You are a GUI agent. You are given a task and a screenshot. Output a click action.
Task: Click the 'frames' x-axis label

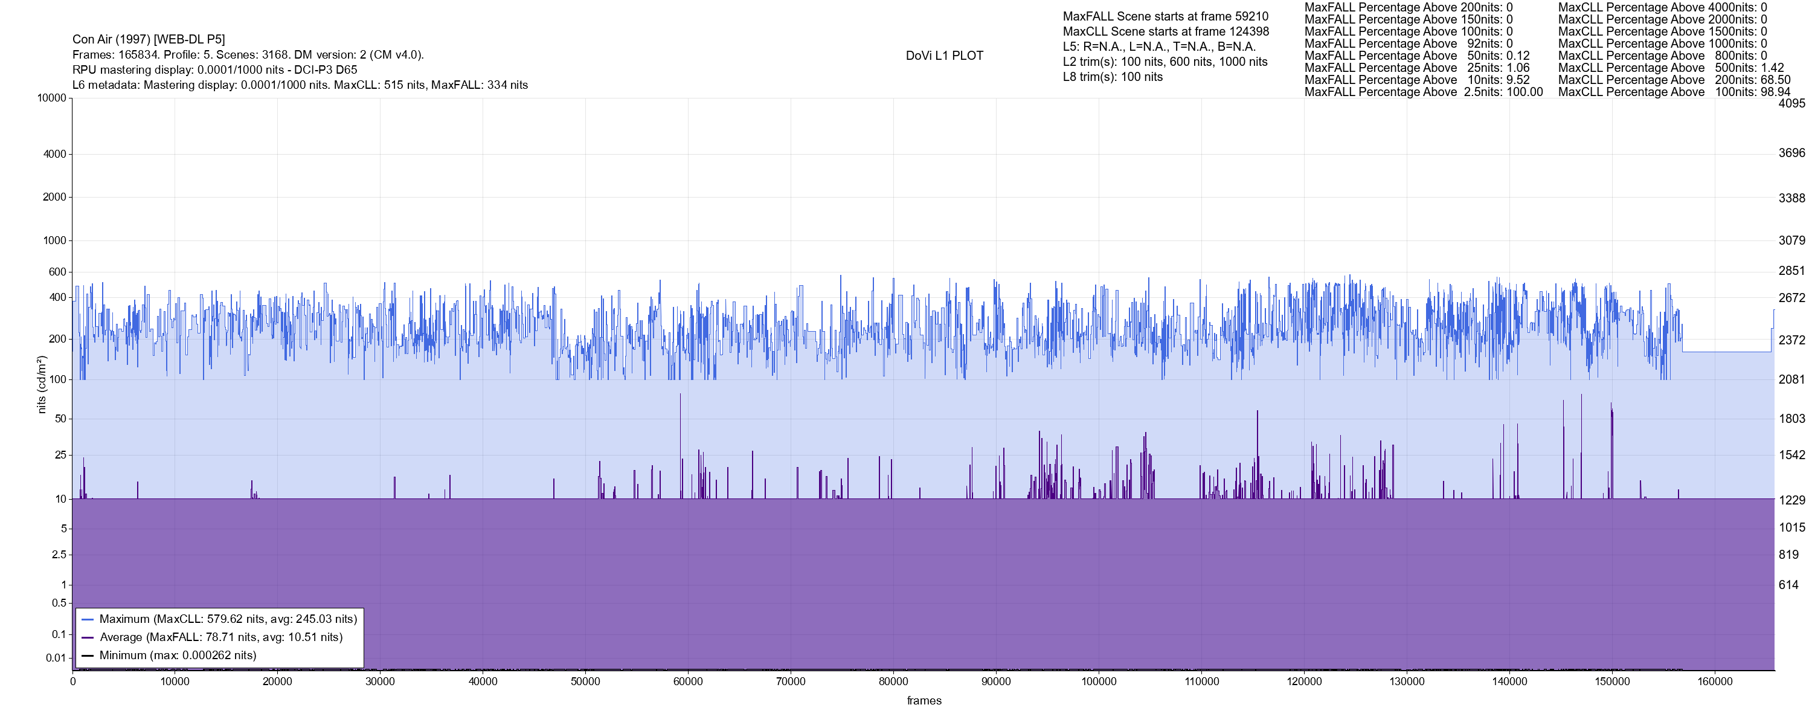[924, 701]
